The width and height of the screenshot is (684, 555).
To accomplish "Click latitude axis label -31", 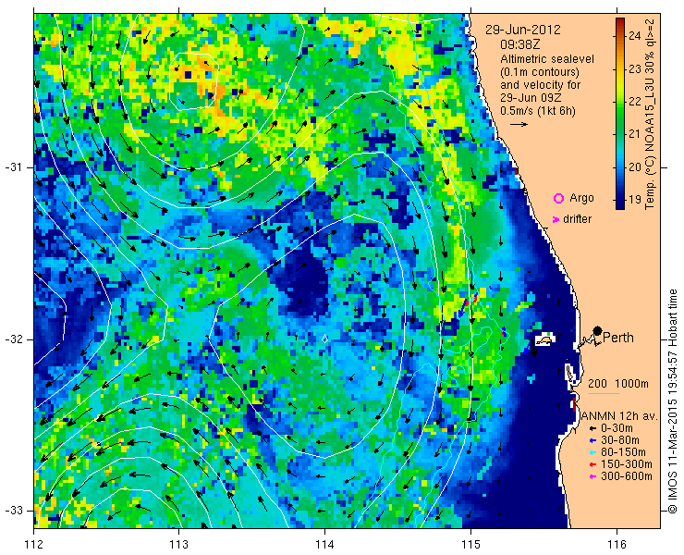I will [13, 167].
